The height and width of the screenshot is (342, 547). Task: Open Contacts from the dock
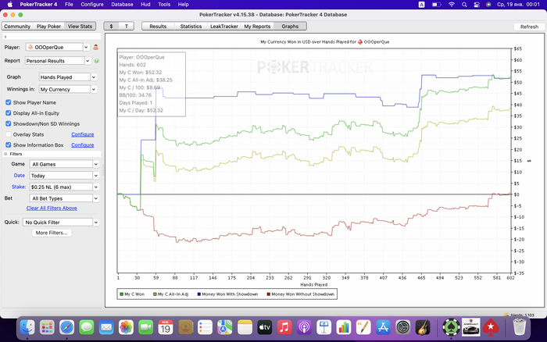pos(185,327)
